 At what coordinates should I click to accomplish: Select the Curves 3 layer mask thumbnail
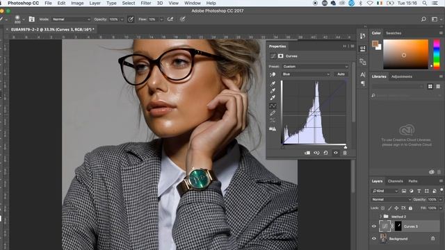(398, 226)
